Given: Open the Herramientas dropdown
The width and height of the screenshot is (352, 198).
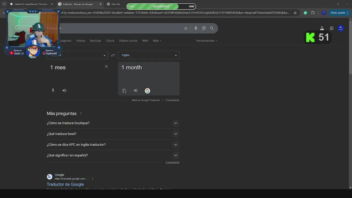Looking at the screenshot, I should (207, 41).
